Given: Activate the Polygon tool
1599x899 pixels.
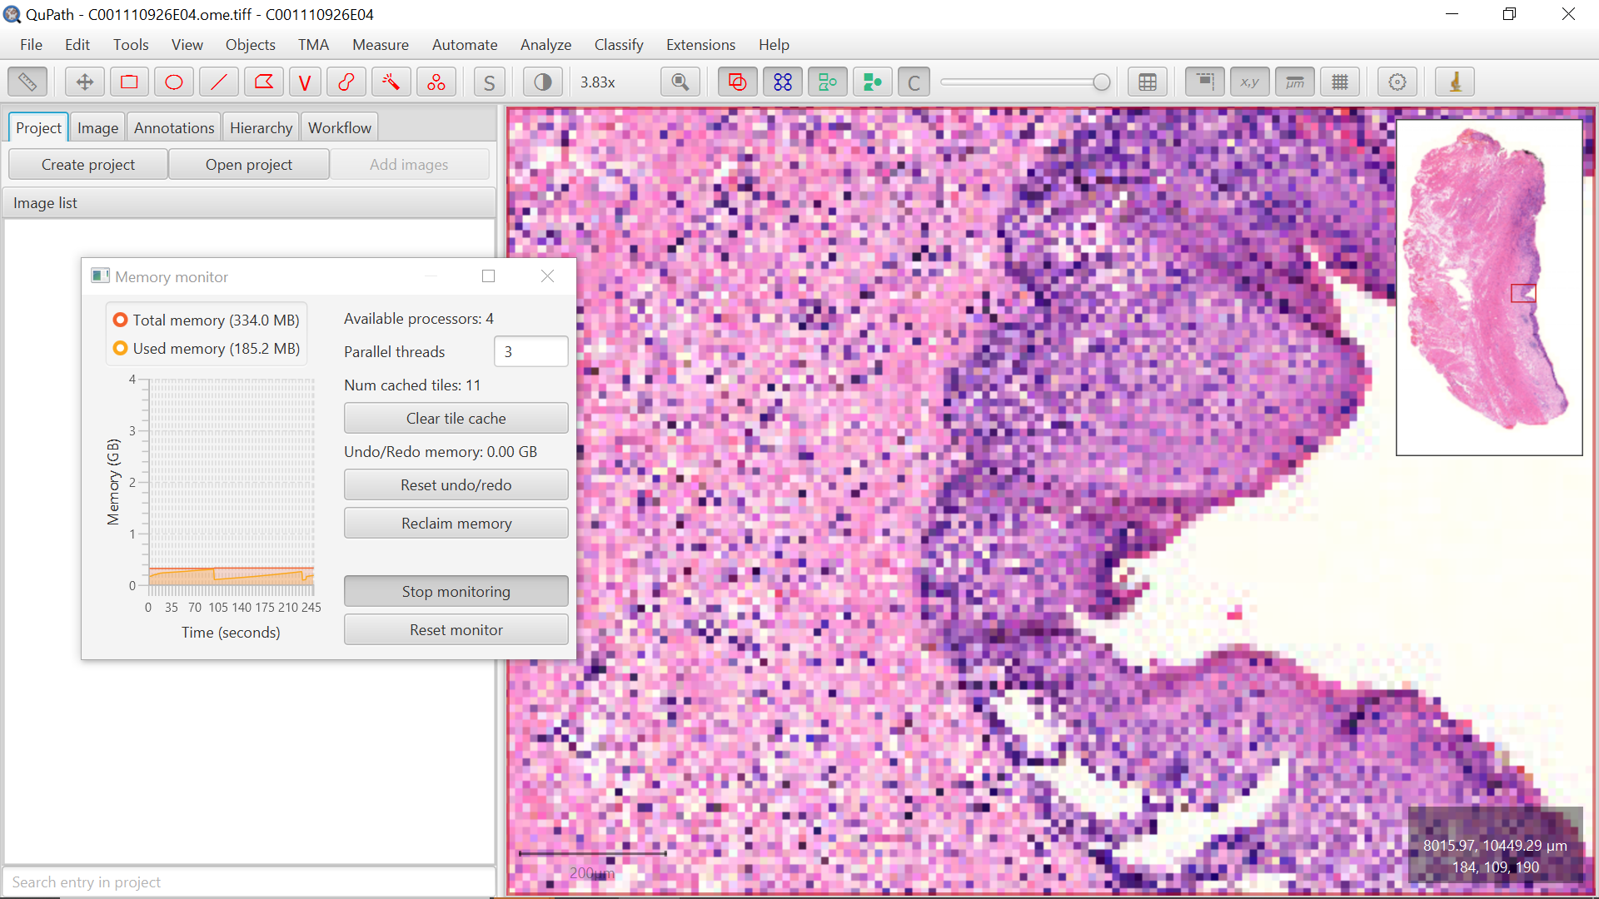Looking at the screenshot, I should coord(263,82).
